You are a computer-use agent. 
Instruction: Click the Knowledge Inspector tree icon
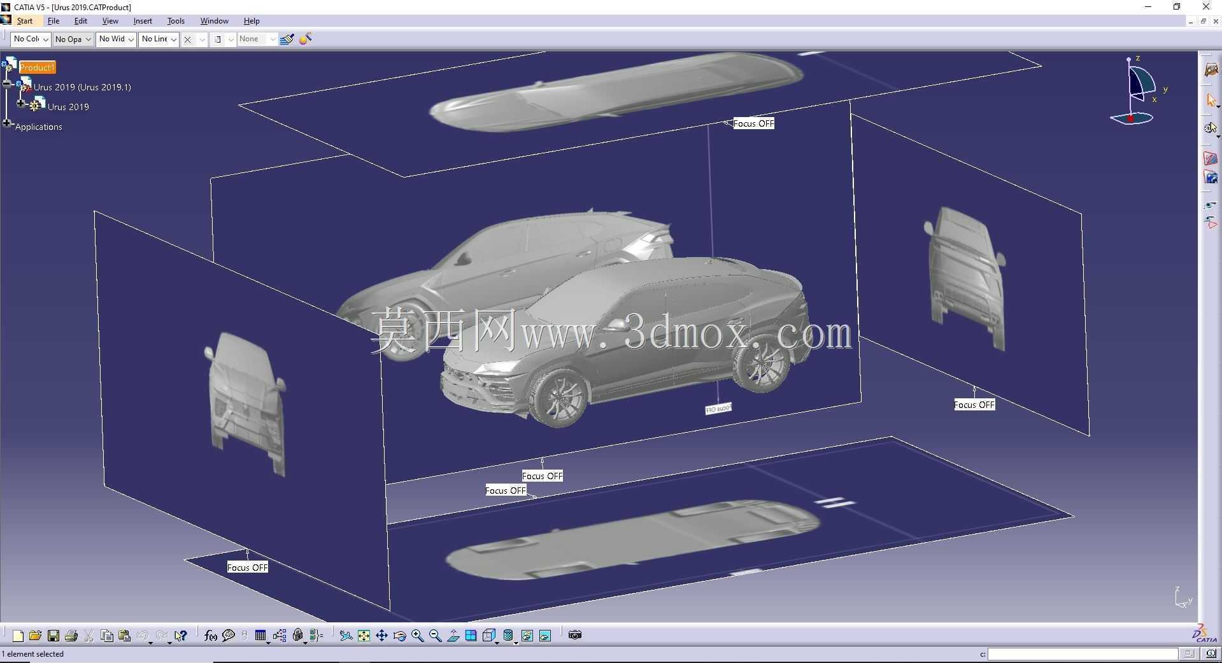point(280,635)
